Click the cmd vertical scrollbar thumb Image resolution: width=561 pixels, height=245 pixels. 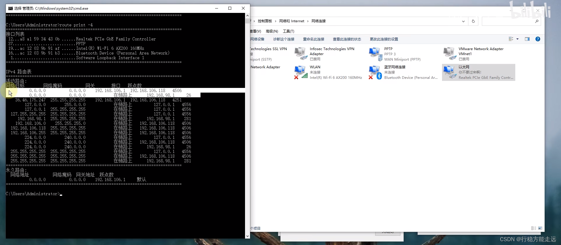[247, 21]
